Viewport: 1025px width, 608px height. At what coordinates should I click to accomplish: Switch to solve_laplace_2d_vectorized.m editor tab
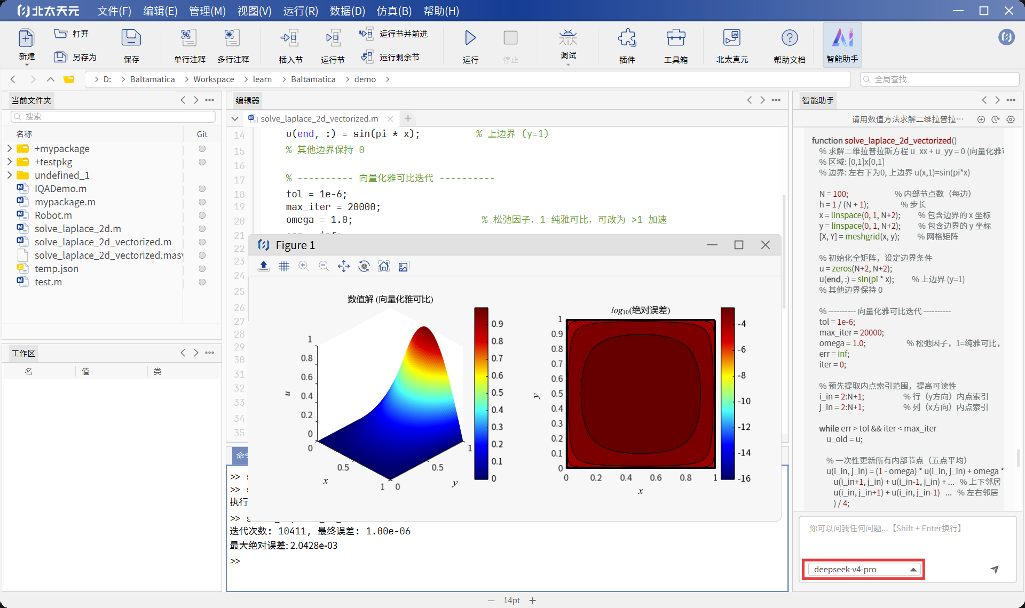319,118
